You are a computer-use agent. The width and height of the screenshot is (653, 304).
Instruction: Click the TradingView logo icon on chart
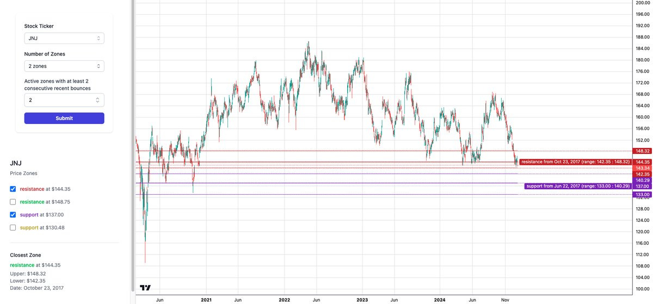145,288
